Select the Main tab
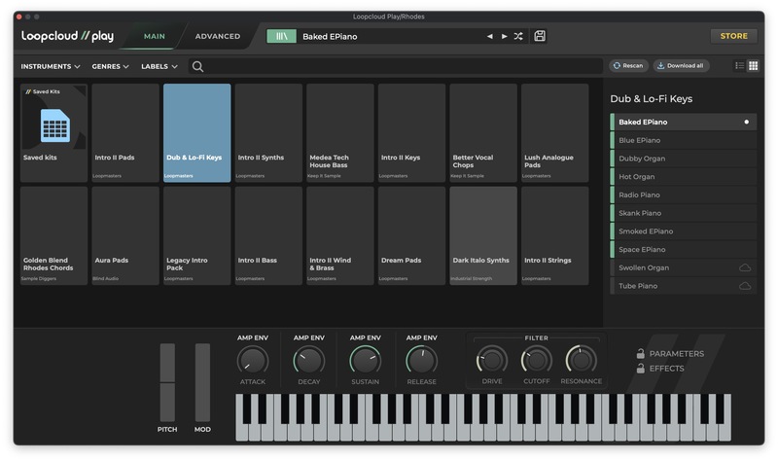The image size is (778, 461). [154, 36]
